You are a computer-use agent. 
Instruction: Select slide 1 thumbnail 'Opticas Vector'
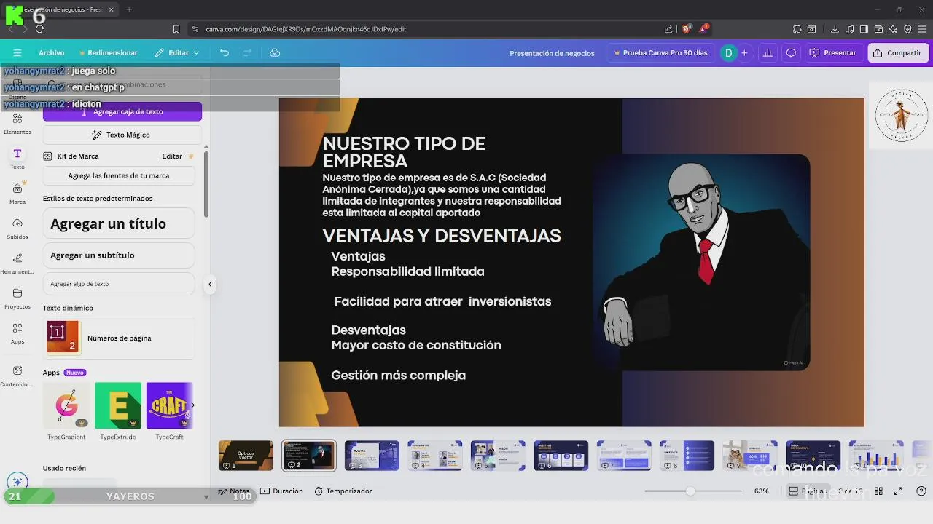coord(246,456)
